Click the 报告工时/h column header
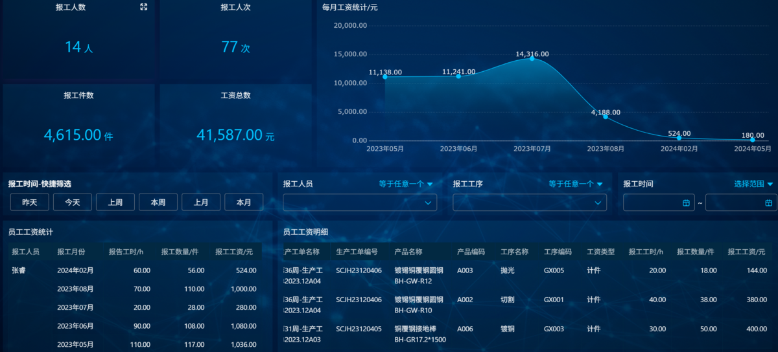 pos(126,252)
